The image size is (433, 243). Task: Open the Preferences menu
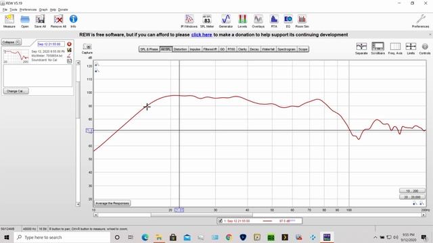tap(28, 9)
